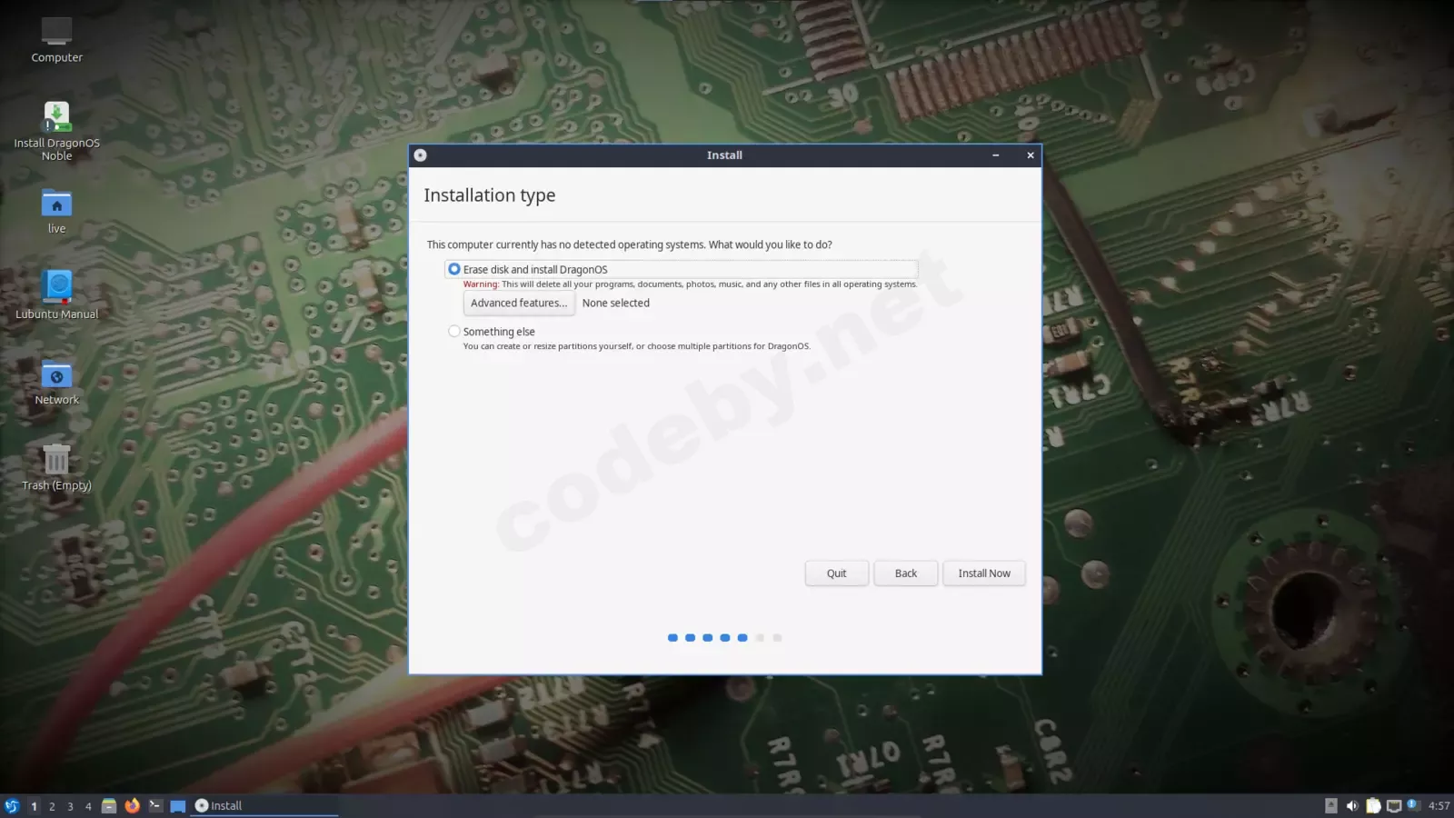Screen dimensions: 1454x818
Task: Minimize the Install window
Action: (x=996, y=155)
